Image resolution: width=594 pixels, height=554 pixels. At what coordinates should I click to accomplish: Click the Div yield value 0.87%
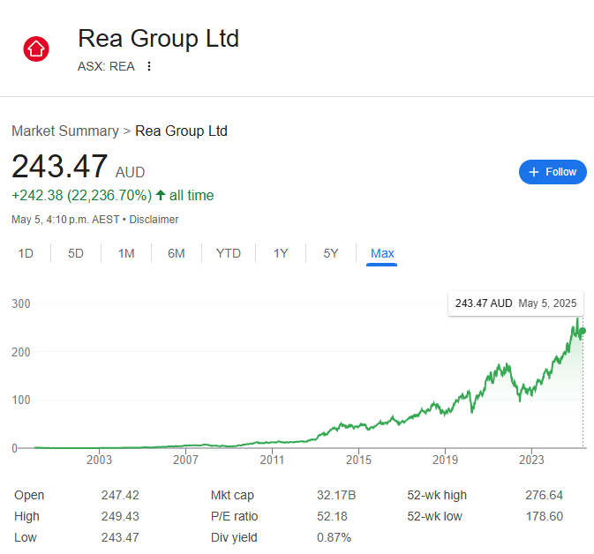[x=335, y=538]
